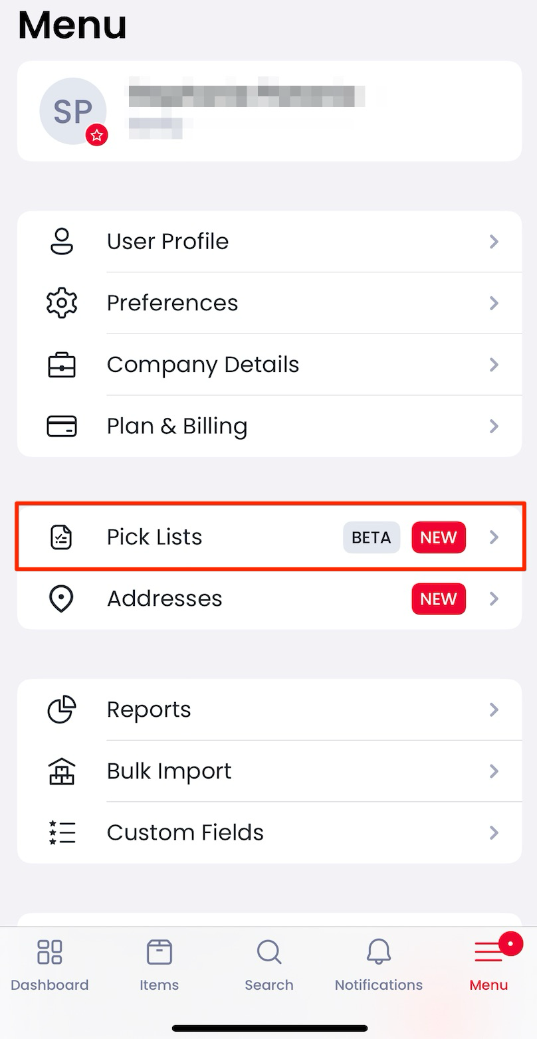This screenshot has width=537, height=1039.
Task: Tap the Plan & Billing card icon
Action: [x=62, y=426]
